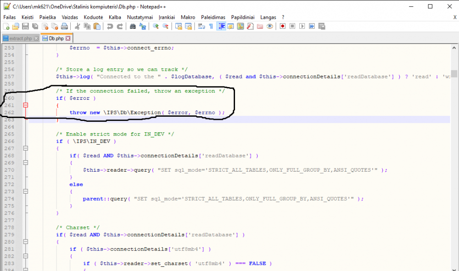Screen dimensions: 459x271
Task: Open the Folder as Workspace icon
Action: (260, 27)
